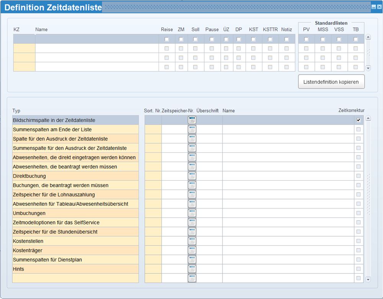Open lookup icon for Zeitmodelloptionen SelfService row

pyautogui.click(x=192, y=222)
